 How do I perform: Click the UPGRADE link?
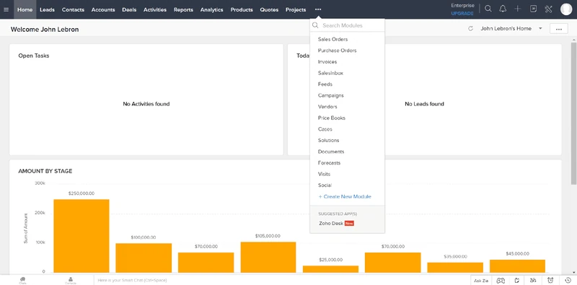click(x=462, y=13)
